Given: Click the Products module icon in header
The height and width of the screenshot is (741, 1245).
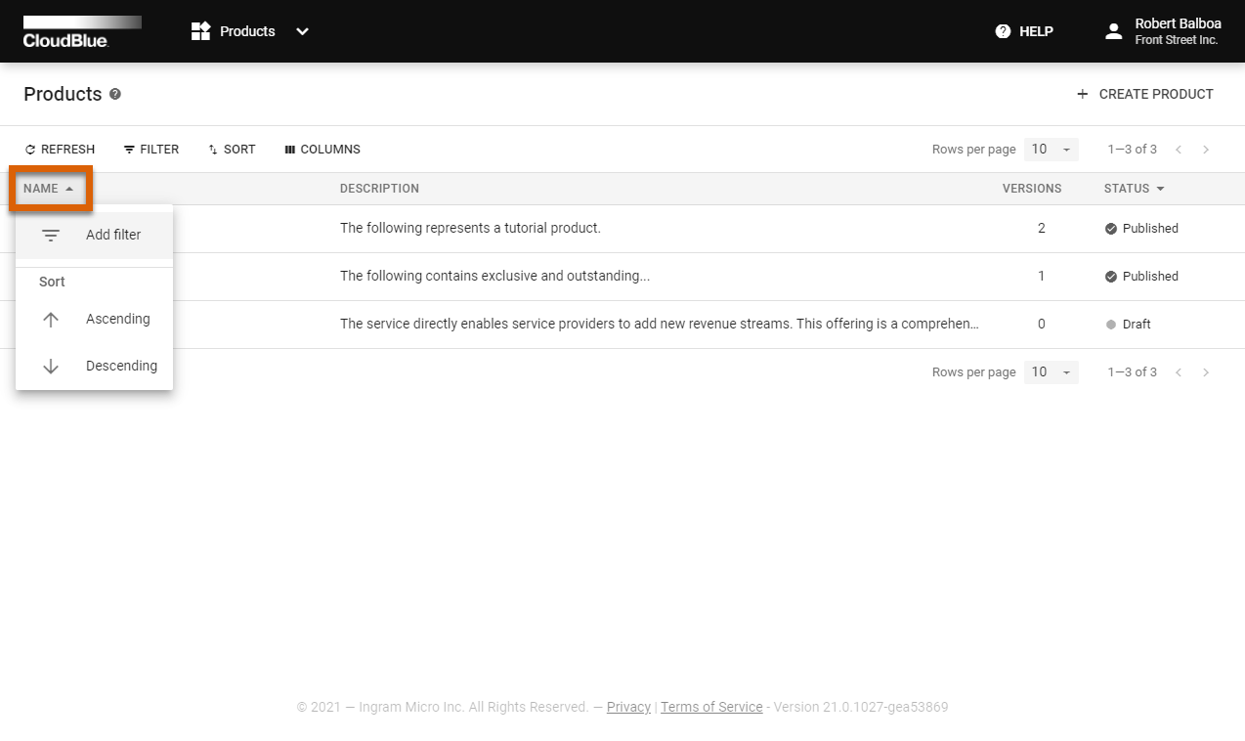Looking at the screenshot, I should (x=200, y=31).
